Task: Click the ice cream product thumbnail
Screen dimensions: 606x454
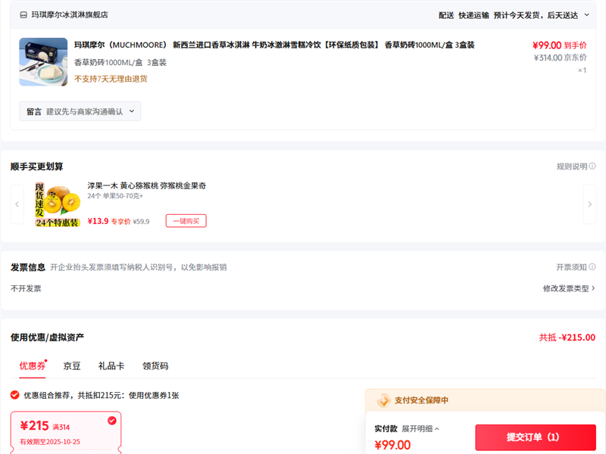Action: [43, 61]
